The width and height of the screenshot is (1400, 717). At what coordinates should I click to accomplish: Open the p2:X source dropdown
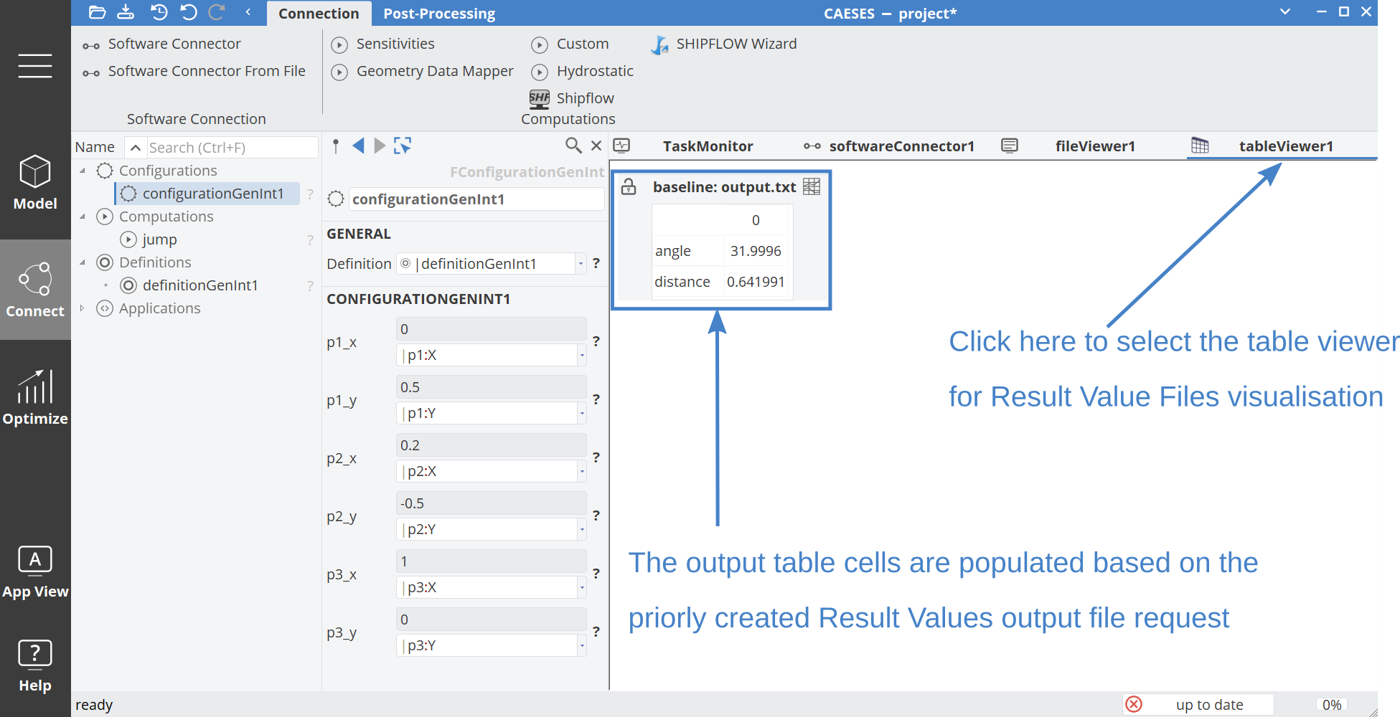coord(581,471)
